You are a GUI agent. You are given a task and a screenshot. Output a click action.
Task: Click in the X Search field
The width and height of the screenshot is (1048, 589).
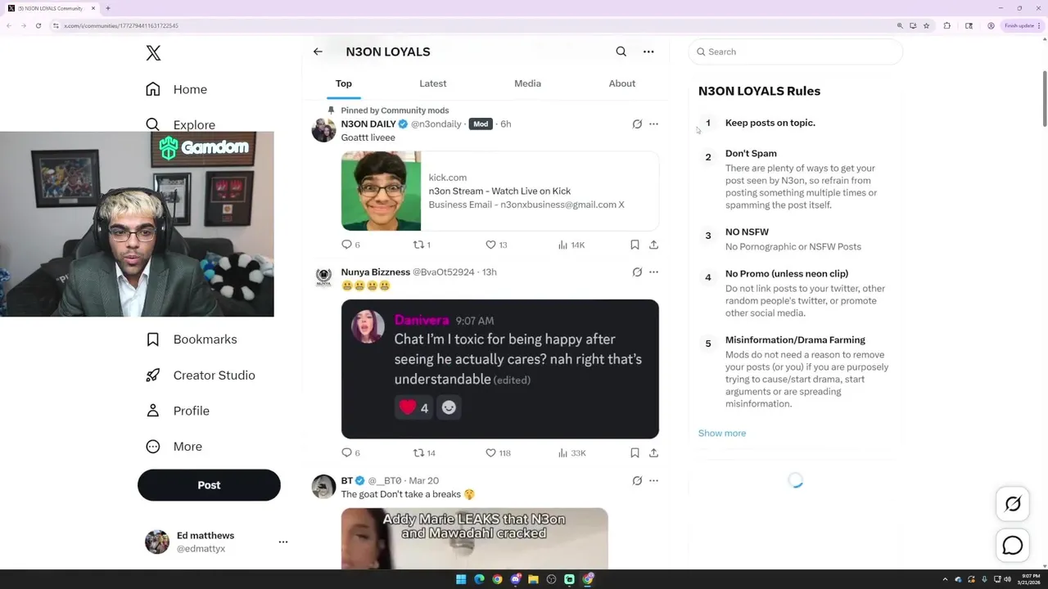click(796, 52)
